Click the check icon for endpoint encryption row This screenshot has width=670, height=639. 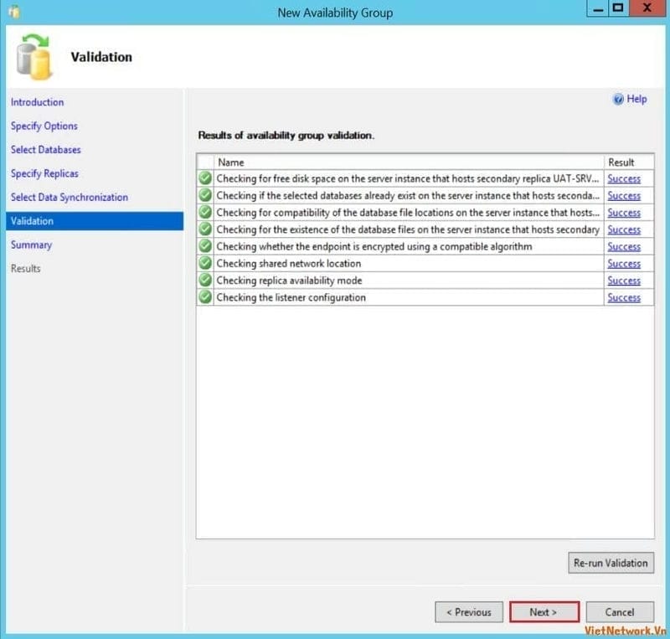pos(205,247)
